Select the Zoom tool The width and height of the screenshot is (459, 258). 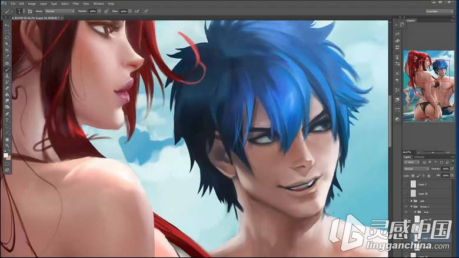click(x=7, y=145)
